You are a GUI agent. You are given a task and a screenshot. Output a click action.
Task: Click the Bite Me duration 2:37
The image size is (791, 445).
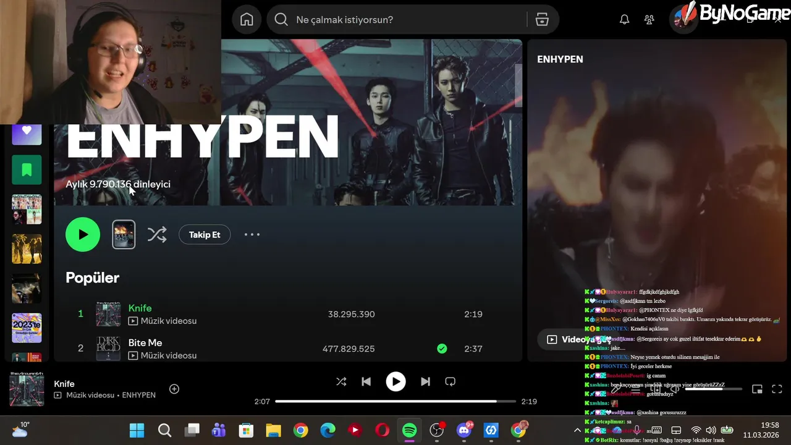(x=473, y=349)
